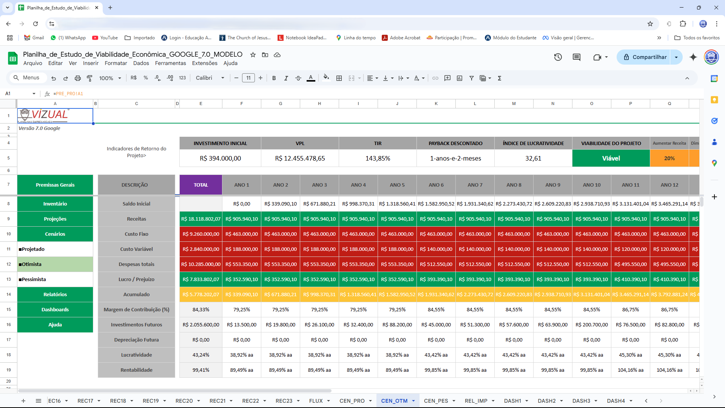Click the Dashboards navigation button
Image resolution: width=725 pixels, height=408 pixels.
pos(55,309)
